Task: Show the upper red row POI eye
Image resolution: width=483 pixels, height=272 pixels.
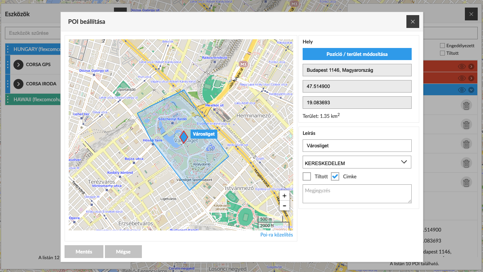Action: (462, 66)
